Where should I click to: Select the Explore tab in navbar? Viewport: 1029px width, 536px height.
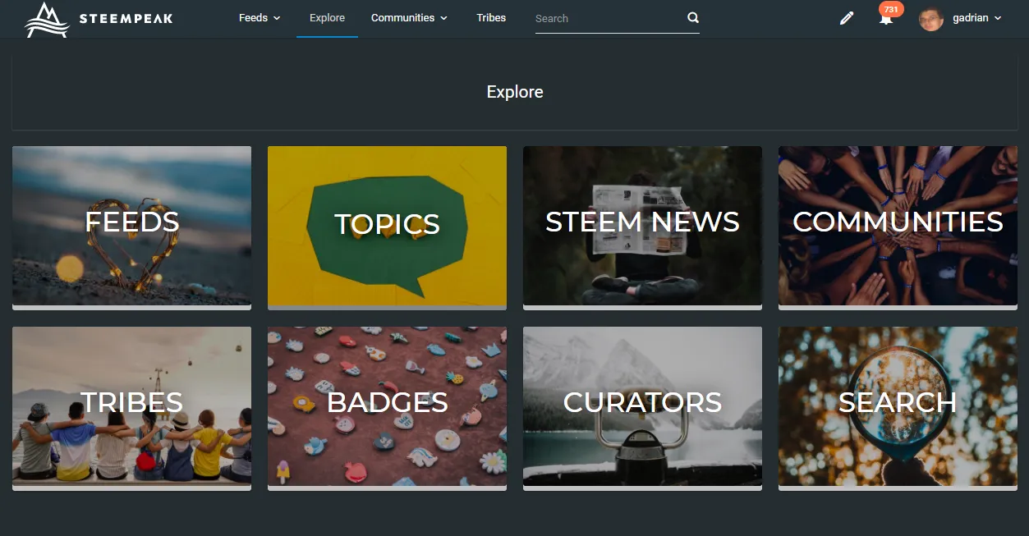point(327,18)
